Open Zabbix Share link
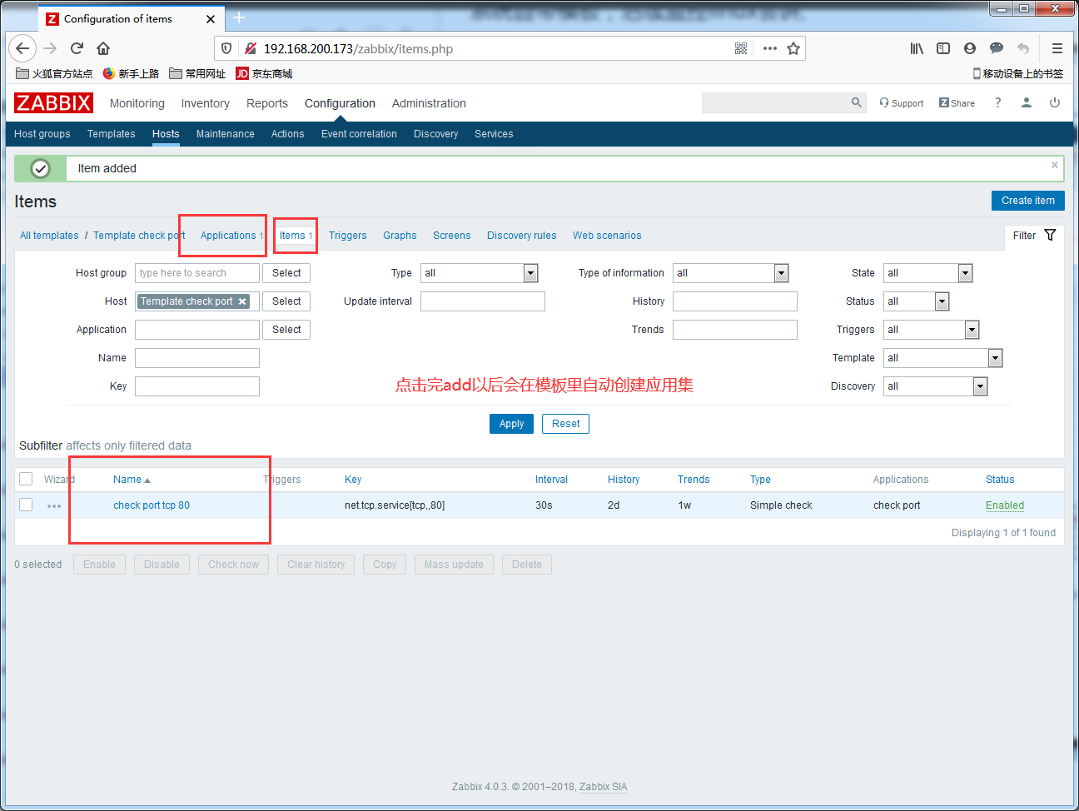Screen dimensions: 1079x811 tap(957, 103)
